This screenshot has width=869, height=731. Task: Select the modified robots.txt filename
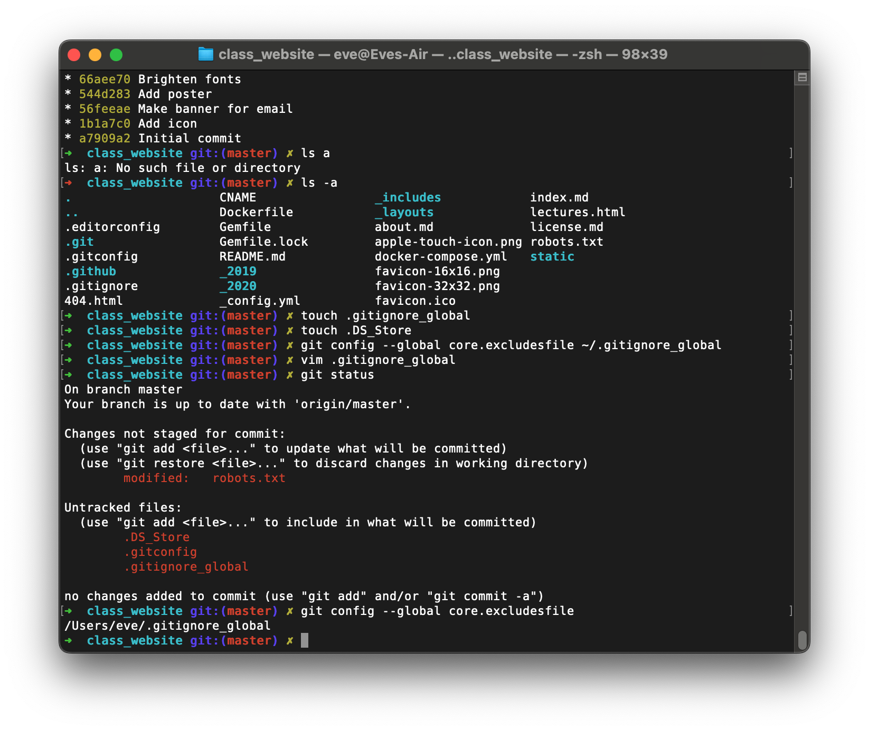click(x=249, y=478)
